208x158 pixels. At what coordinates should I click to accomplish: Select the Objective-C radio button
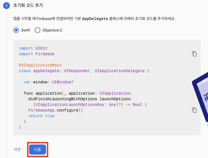pos(38,30)
